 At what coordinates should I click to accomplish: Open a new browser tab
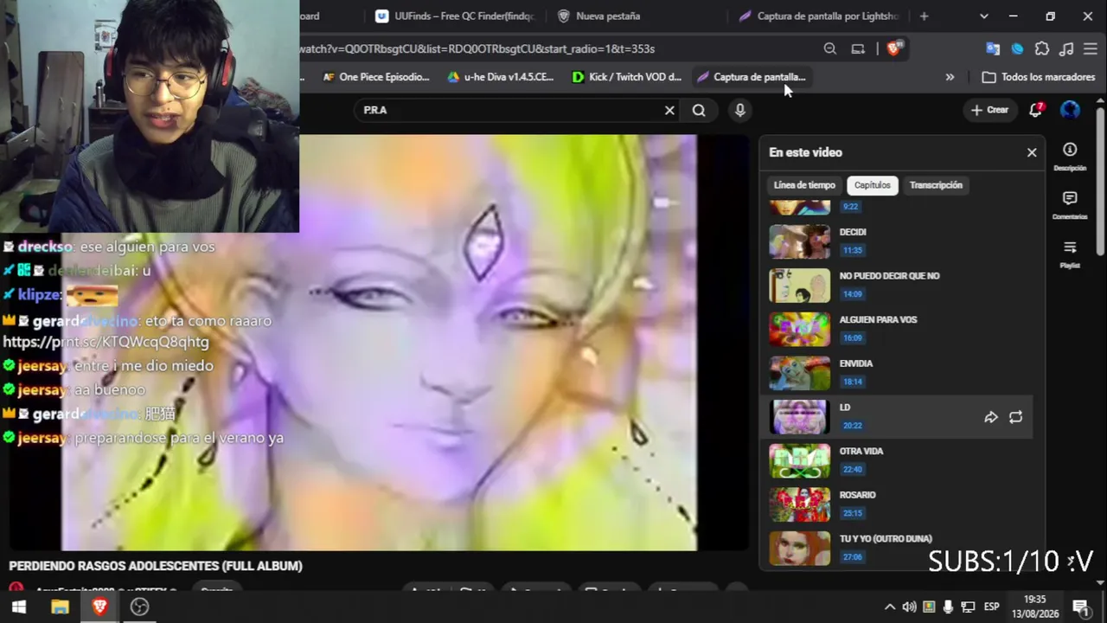click(924, 16)
